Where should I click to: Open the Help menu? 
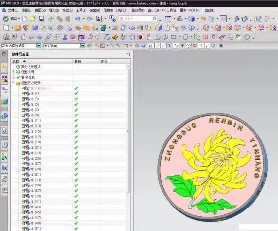tap(210, 10)
